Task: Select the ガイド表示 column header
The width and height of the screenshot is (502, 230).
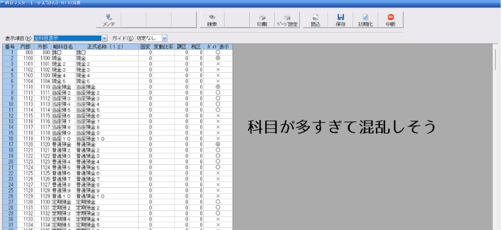Action: pos(217,47)
